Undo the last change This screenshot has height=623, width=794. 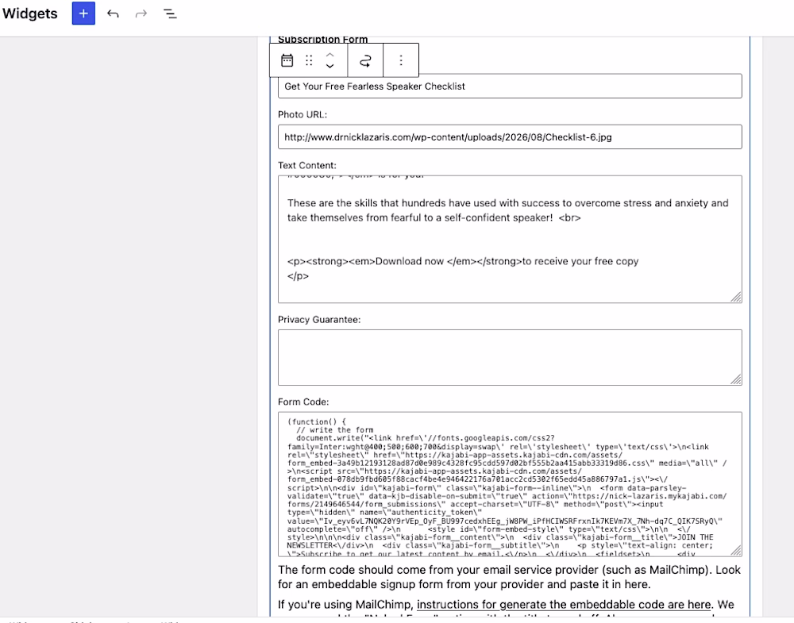click(x=113, y=13)
